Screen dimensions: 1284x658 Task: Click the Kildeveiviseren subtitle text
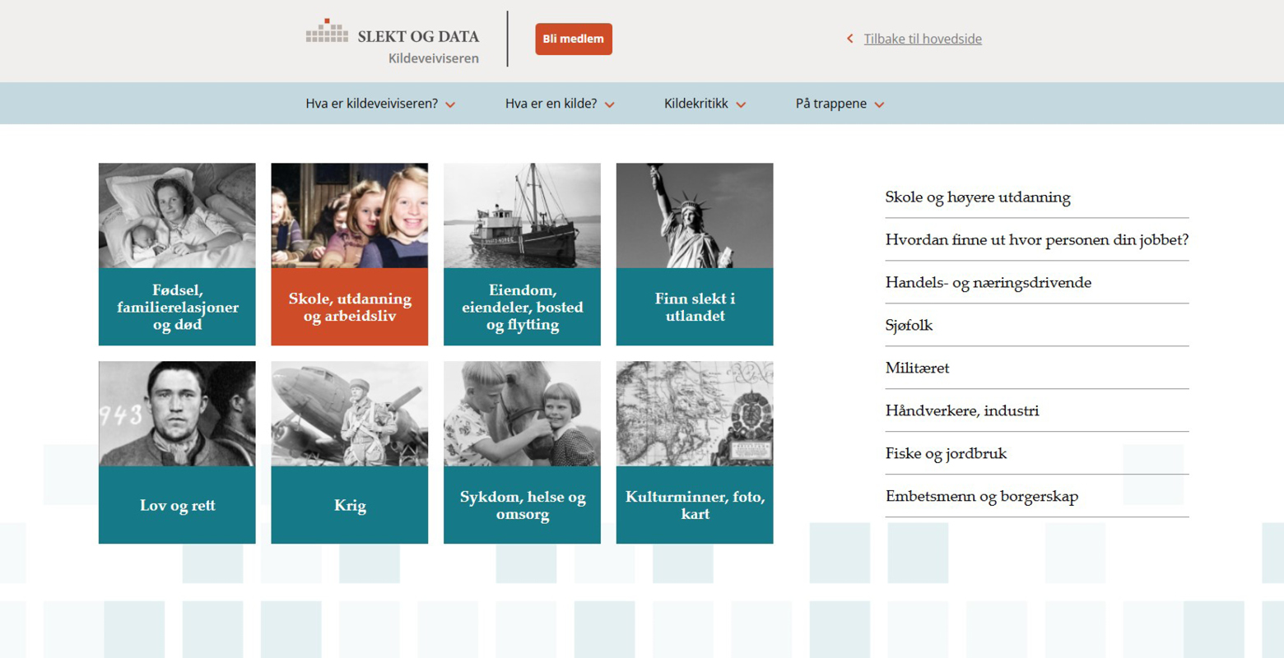(x=434, y=58)
